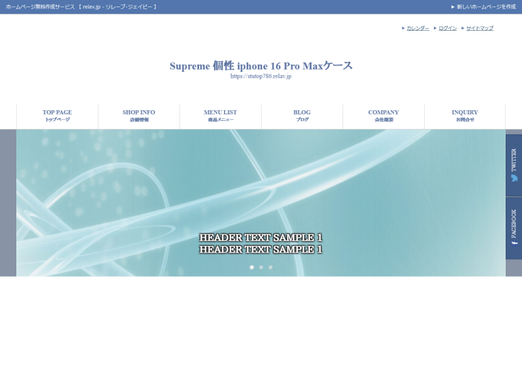Click 新しいホームページを作成 link
The width and height of the screenshot is (522, 370).
[485, 7]
